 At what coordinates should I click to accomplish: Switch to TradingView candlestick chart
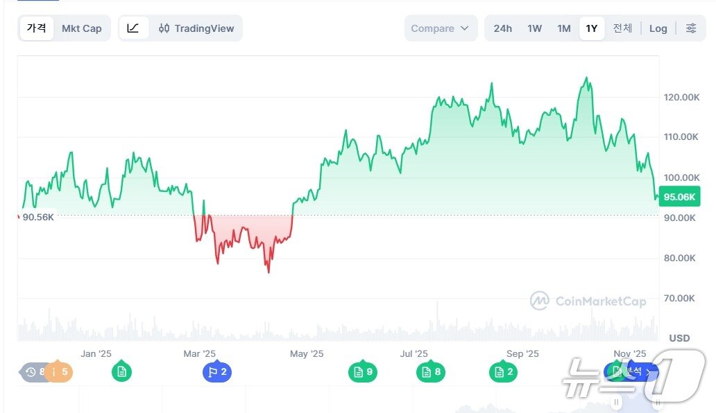coord(196,28)
